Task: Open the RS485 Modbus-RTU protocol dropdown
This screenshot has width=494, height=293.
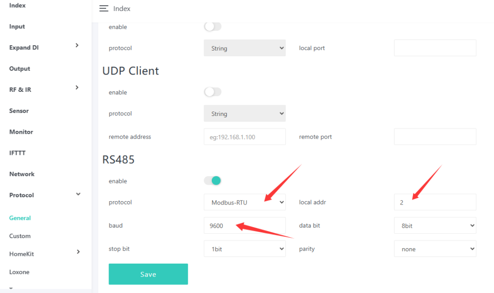Action: click(x=245, y=202)
